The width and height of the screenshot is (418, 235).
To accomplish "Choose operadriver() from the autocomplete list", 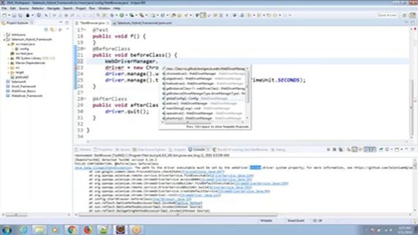I will pyautogui.click(x=204, y=113).
